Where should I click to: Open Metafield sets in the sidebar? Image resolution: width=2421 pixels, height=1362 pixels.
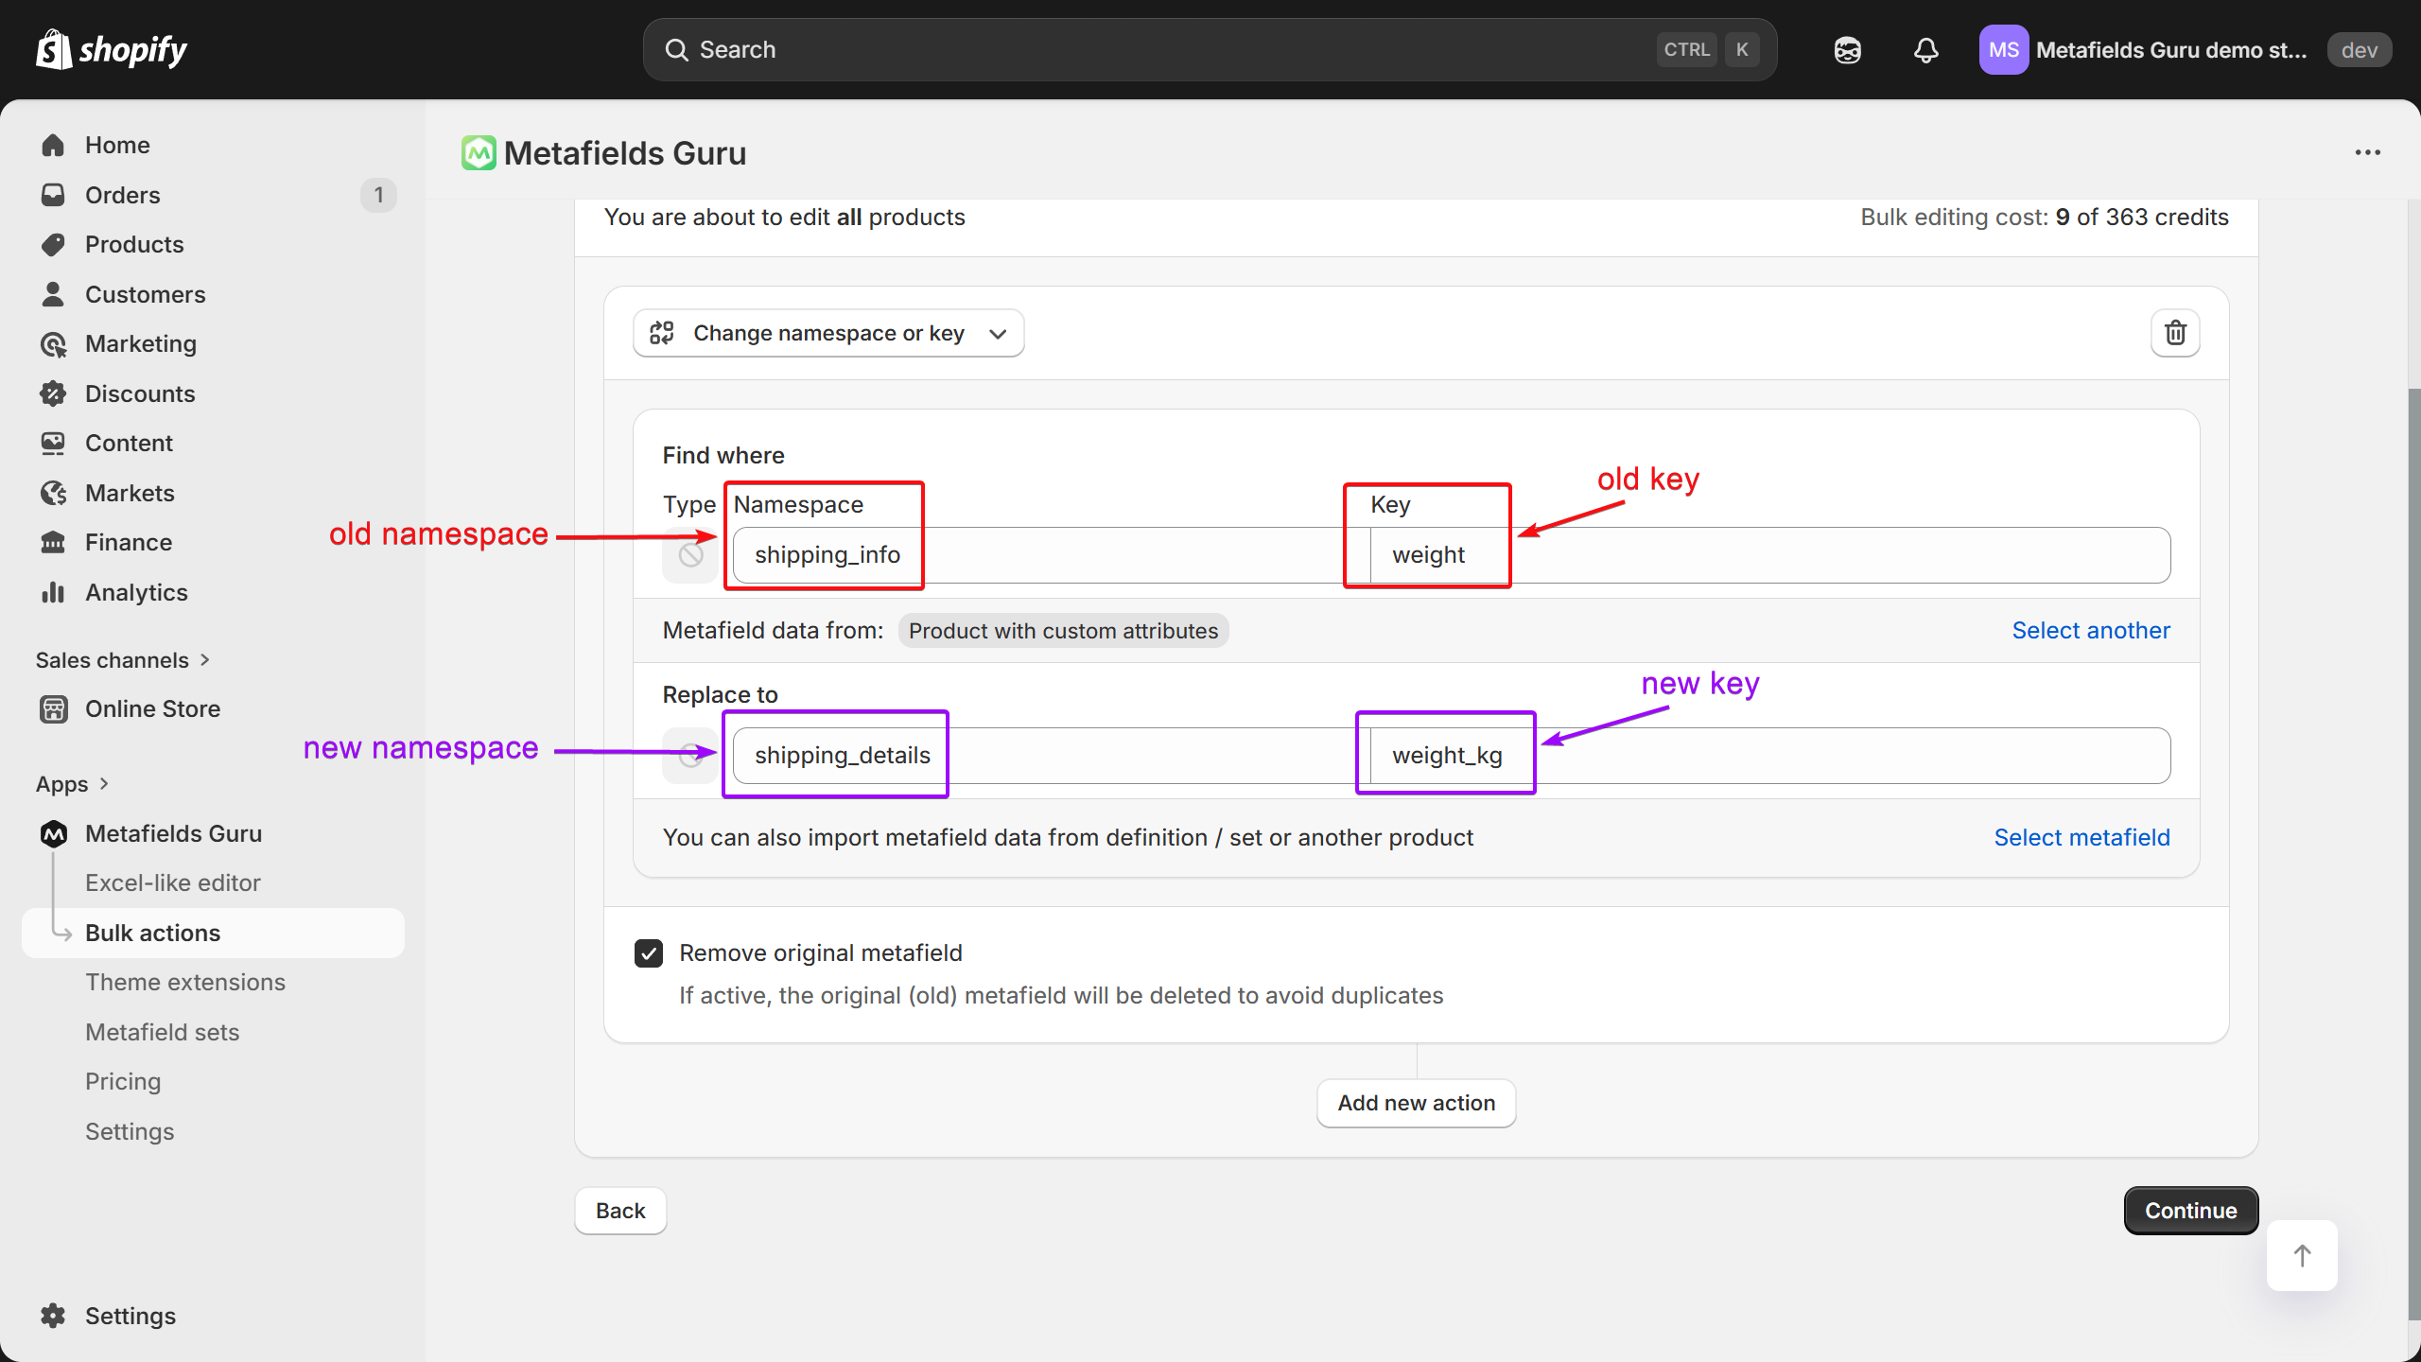point(163,1032)
